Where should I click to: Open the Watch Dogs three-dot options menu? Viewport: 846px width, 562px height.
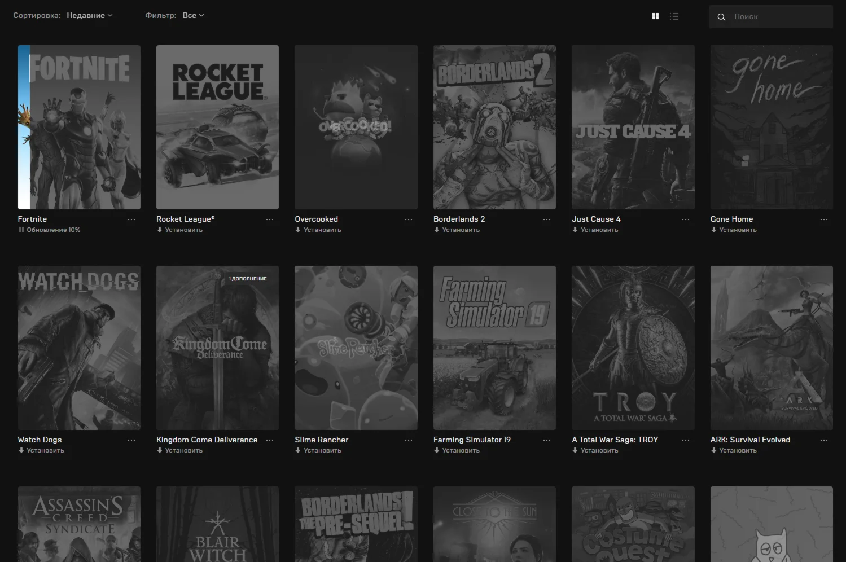(x=131, y=440)
